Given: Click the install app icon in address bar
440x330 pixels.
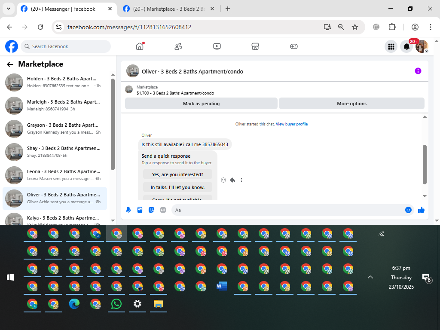Looking at the screenshot, I should click(327, 27).
